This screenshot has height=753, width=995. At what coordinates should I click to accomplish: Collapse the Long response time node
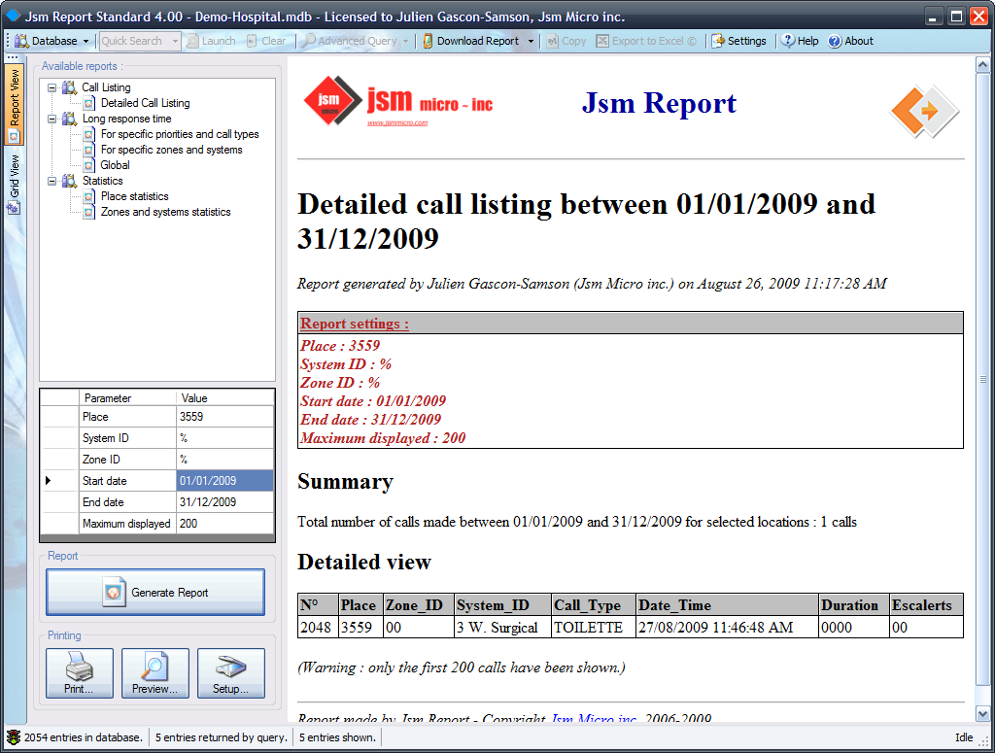52,119
